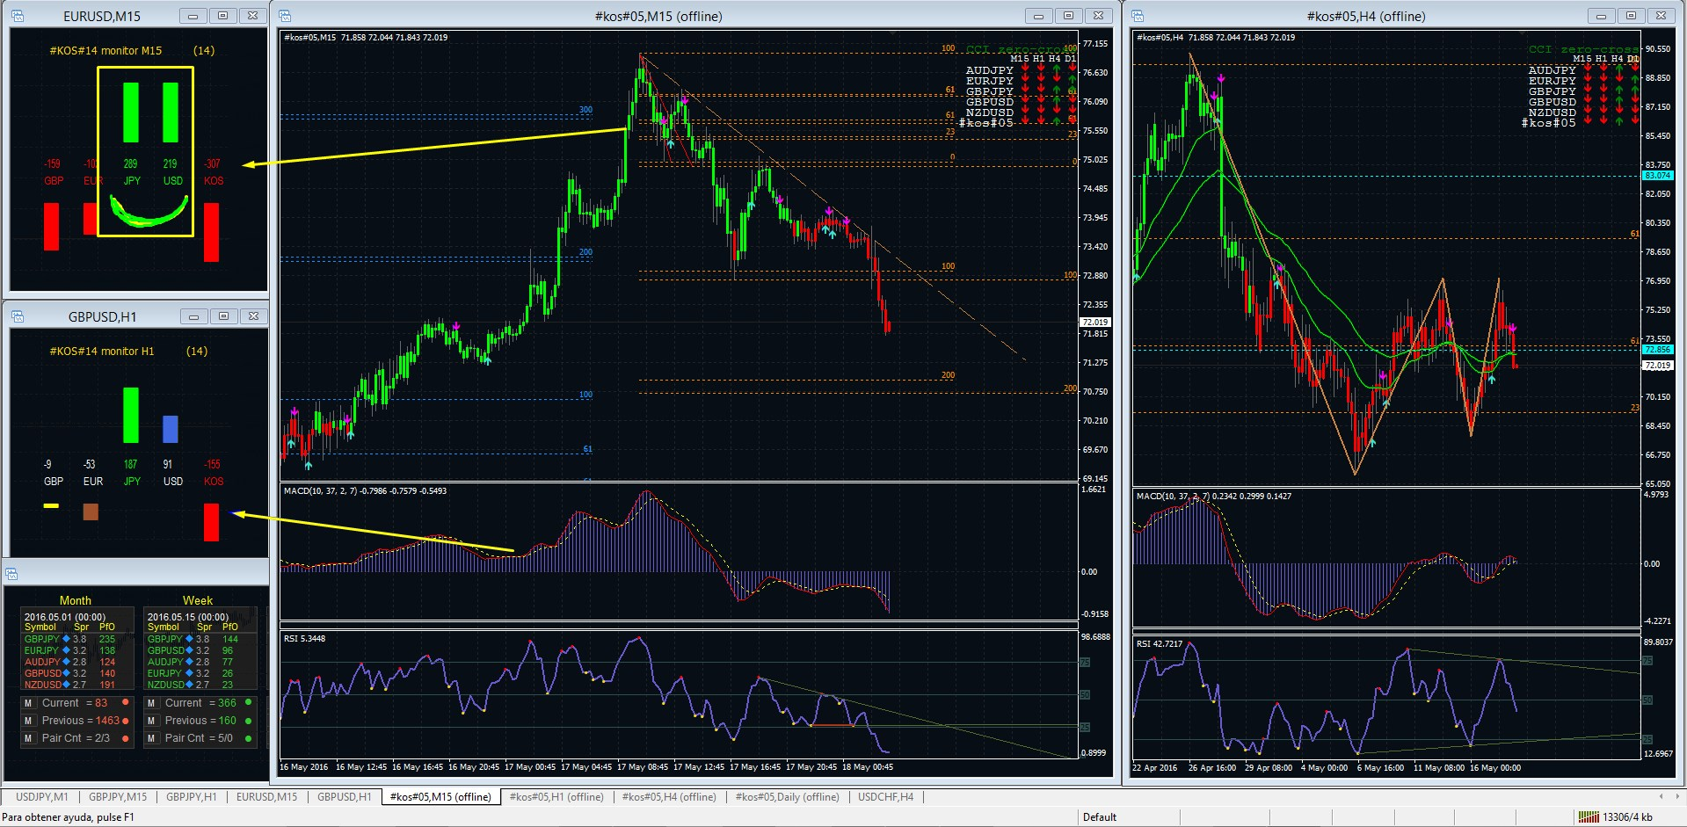Screen dimensions: 1687x827
Task: Click the chart icon of #kos#05,H4 (offline) window
Action: coord(1138,16)
